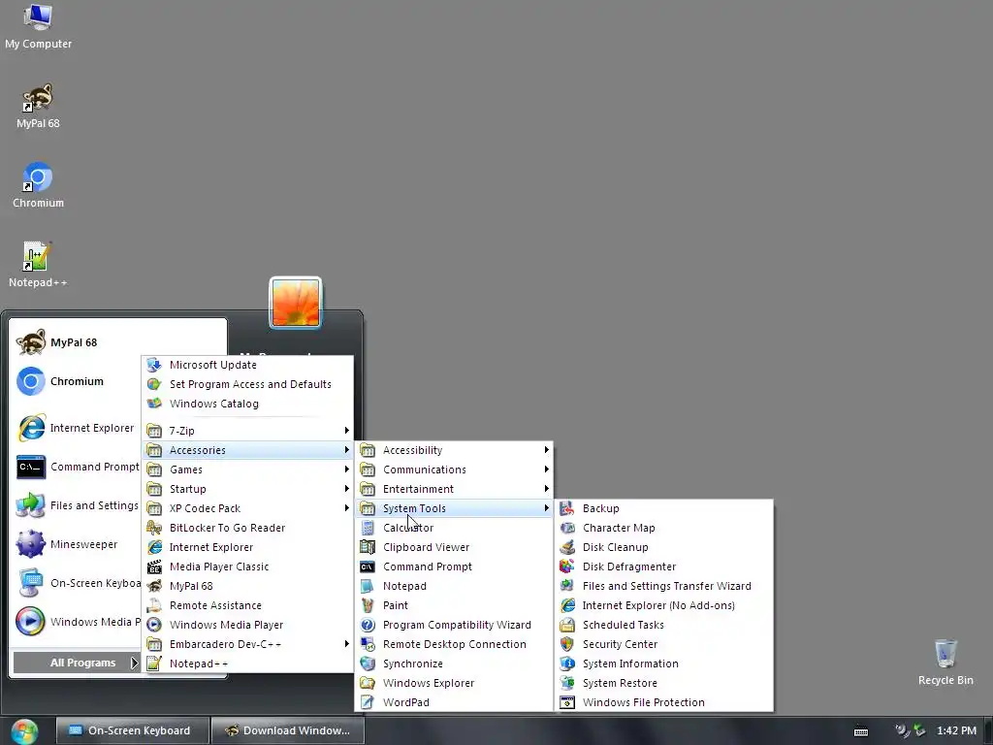Open Remote Desktop Connection

[x=454, y=644]
